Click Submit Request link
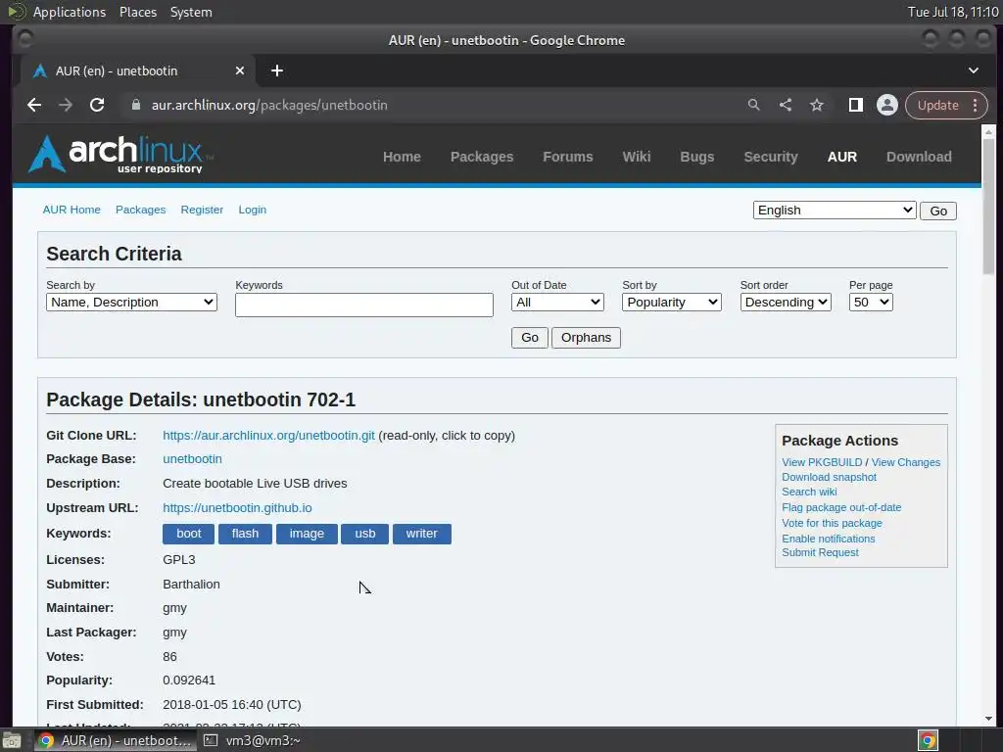The image size is (1003, 752). [x=820, y=552]
